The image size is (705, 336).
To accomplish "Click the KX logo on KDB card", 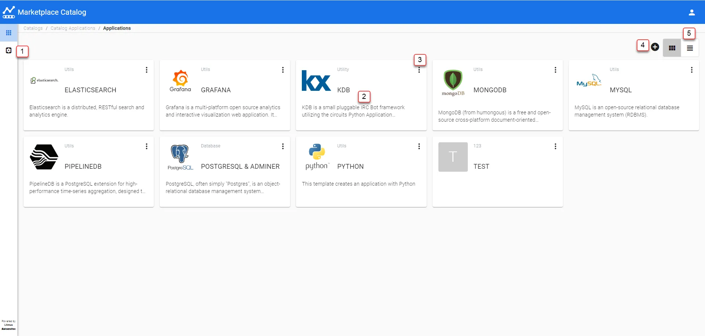I will [316, 81].
